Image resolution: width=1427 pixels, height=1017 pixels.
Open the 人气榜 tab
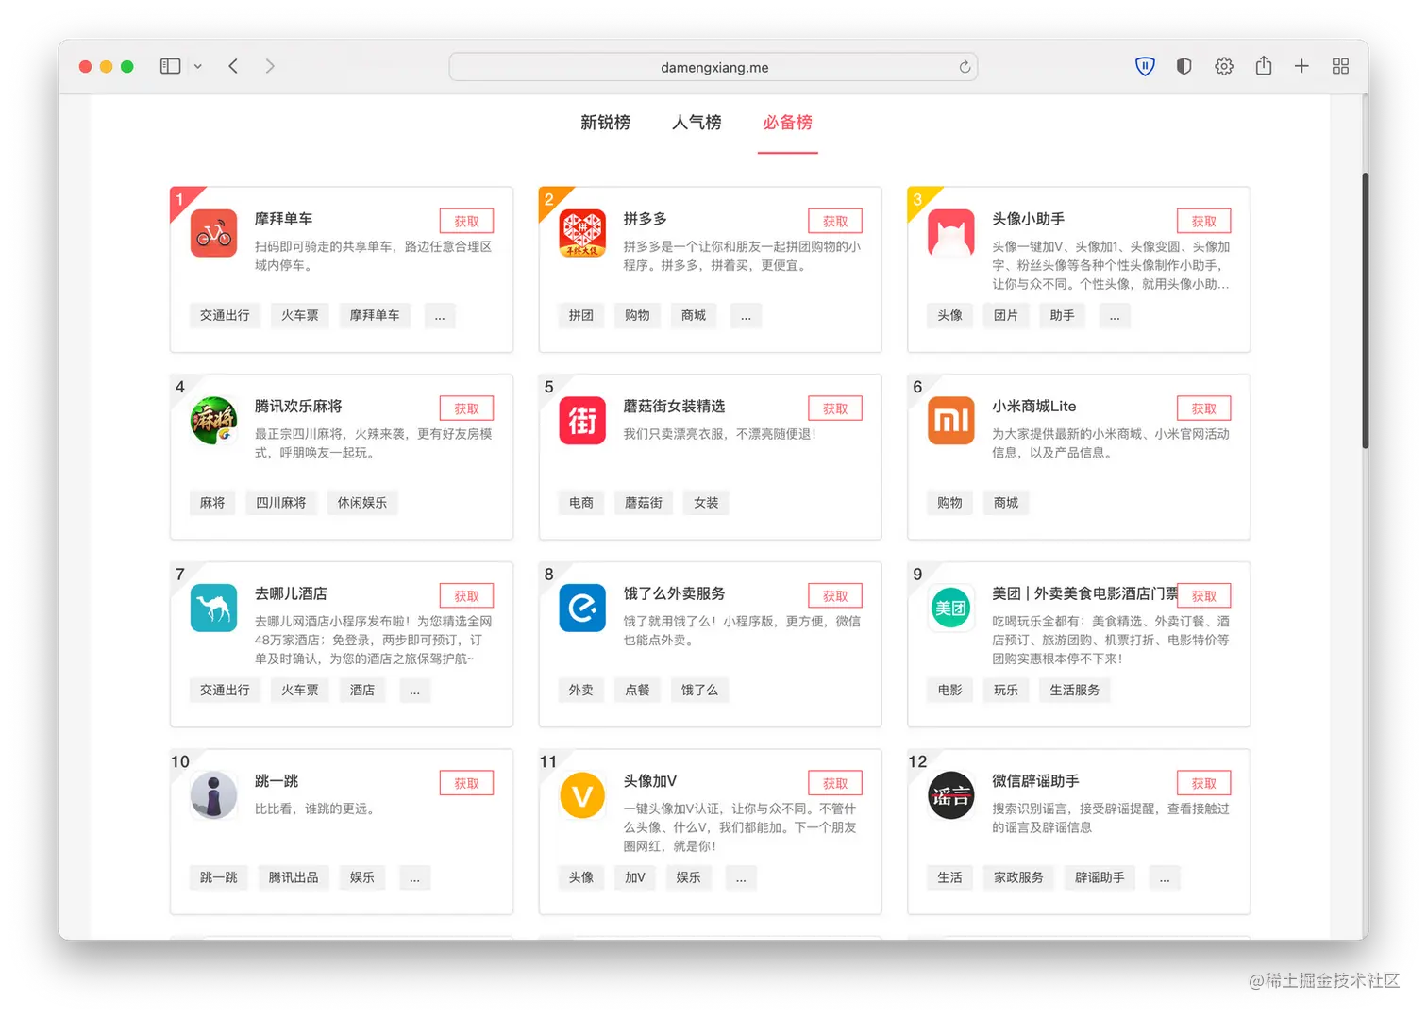pyautogui.click(x=696, y=123)
